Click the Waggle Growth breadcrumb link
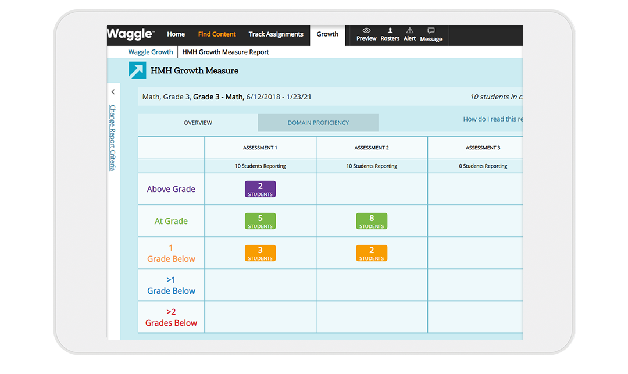 pos(150,52)
